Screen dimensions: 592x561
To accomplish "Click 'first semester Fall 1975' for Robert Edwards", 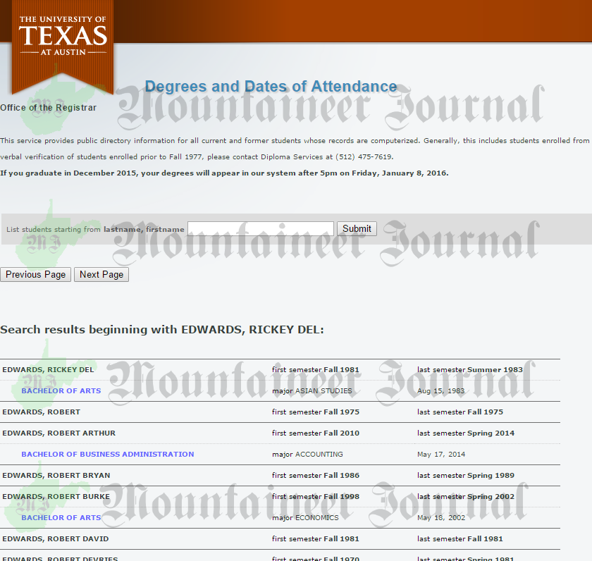I will (316, 412).
